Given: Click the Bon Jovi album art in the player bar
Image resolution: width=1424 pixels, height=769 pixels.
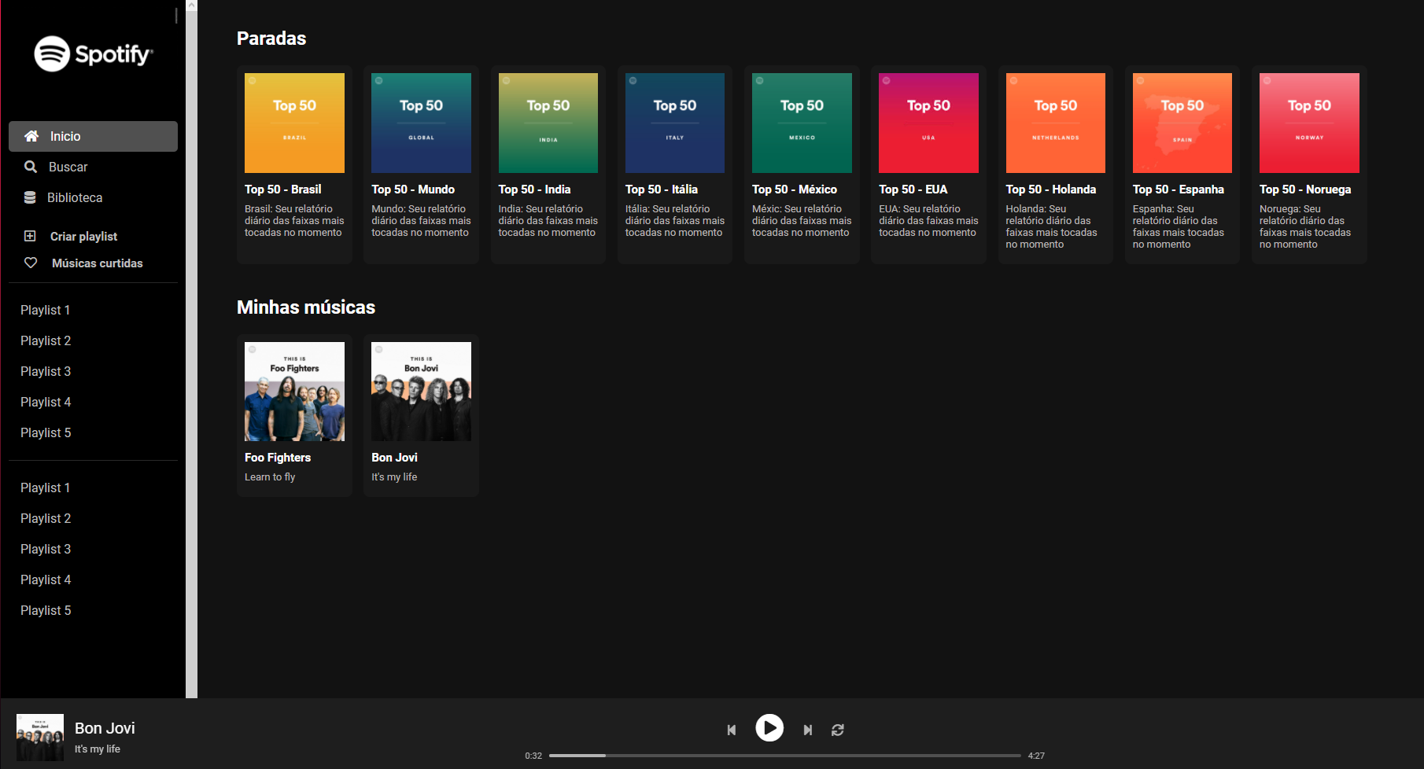Looking at the screenshot, I should point(39,737).
